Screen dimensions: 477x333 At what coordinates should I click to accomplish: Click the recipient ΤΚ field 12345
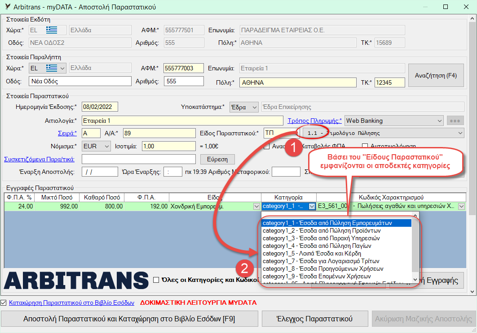pyautogui.click(x=390, y=82)
